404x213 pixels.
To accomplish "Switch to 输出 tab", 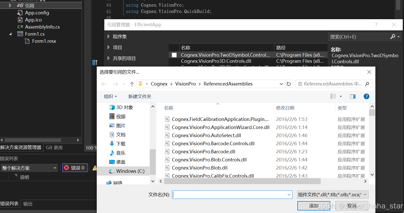I will [x=28, y=204].
